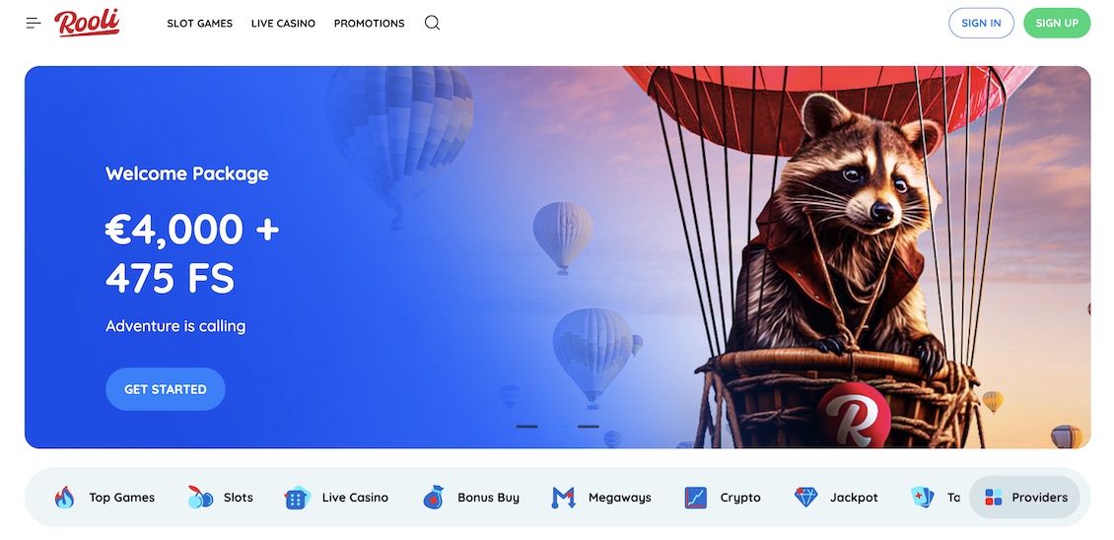Image resolution: width=1114 pixels, height=540 pixels.
Task: Expand the Providers list
Action: [1025, 498]
